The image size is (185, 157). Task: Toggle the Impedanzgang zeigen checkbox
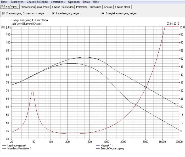(x=53, y=13)
